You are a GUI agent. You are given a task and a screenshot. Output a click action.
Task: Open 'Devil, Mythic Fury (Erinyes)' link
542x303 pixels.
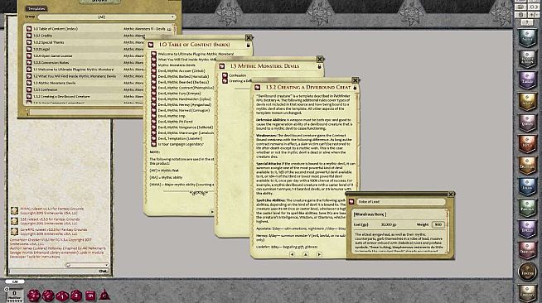pos(179,94)
